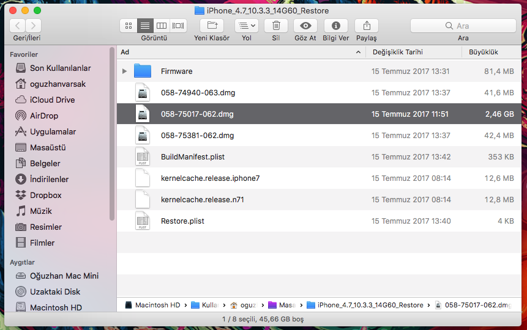Open Get Info (Bilgi Ver) icon
Screen dimensions: 527x330
pos(335,26)
